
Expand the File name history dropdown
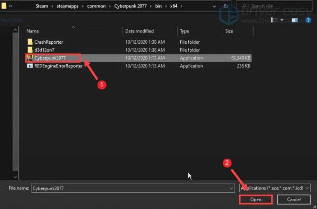tap(231, 188)
